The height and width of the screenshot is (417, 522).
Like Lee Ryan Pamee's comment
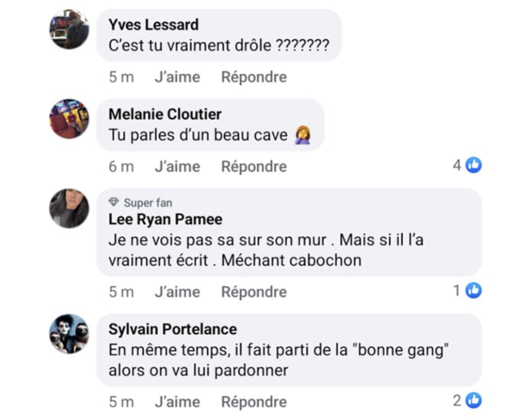177,292
